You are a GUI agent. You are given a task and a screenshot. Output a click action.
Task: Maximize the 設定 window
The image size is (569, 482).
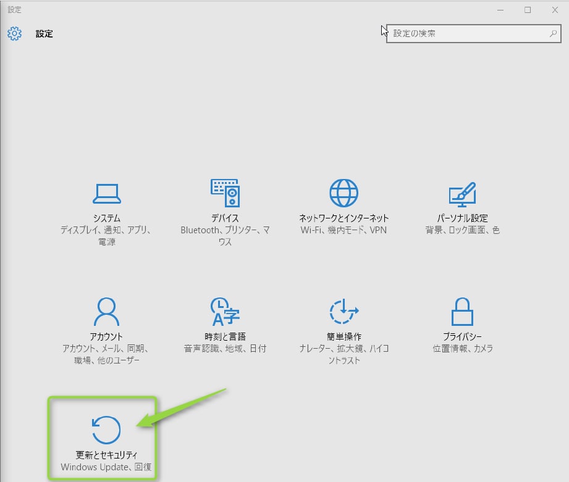pyautogui.click(x=528, y=10)
